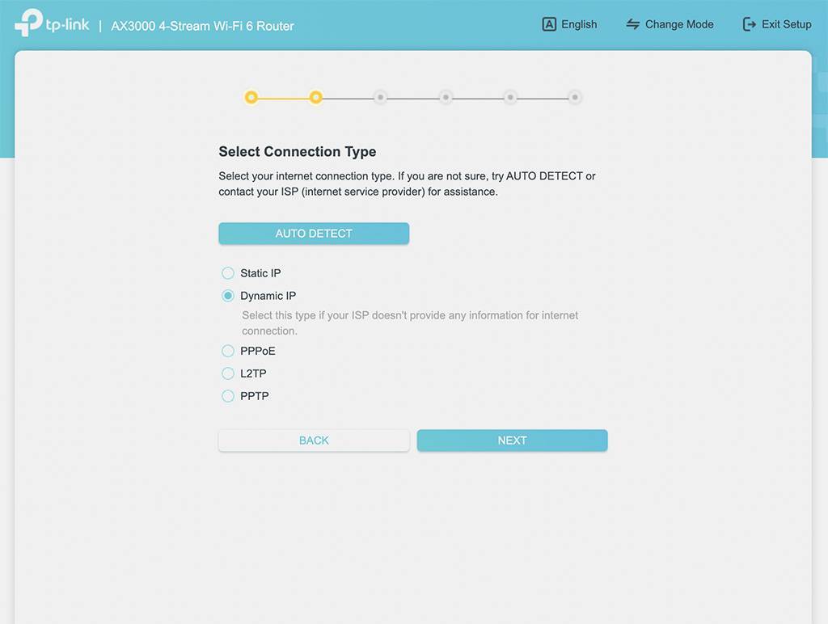The width and height of the screenshot is (828, 624).
Task: Click the Exit Setup door icon
Action: 750,24
